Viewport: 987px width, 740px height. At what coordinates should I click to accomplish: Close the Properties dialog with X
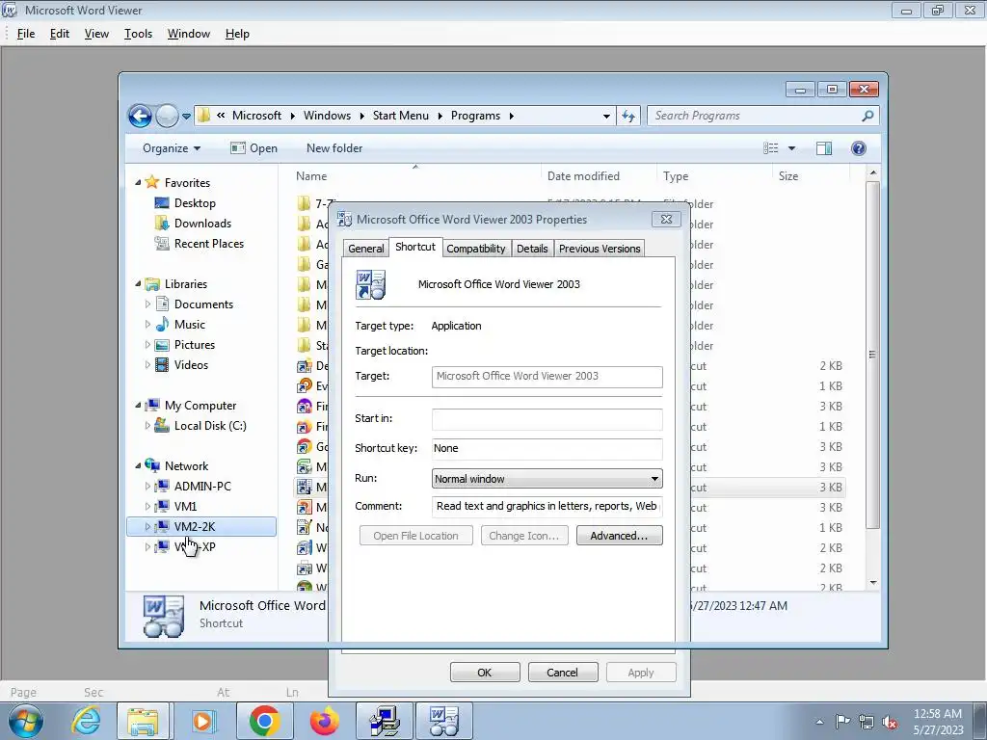pos(666,219)
